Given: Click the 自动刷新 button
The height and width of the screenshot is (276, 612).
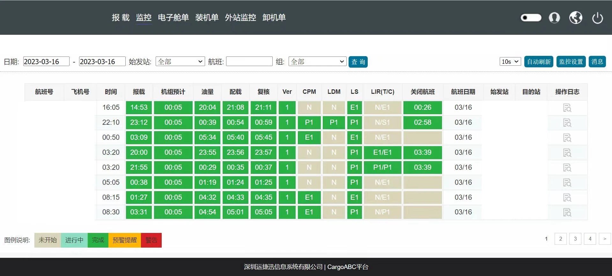Looking at the screenshot, I should [x=539, y=62].
